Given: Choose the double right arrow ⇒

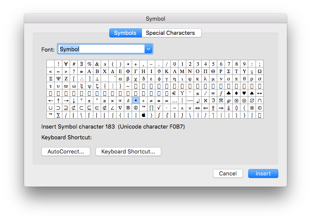Looking at the screenshot, I should [x=221, y=108].
